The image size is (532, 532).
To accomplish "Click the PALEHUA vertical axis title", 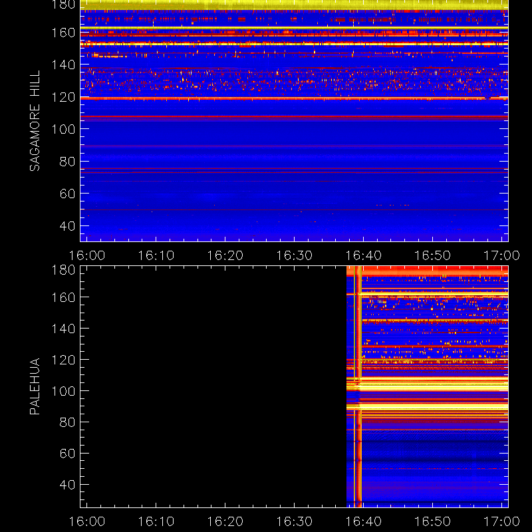I will [x=35, y=386].
